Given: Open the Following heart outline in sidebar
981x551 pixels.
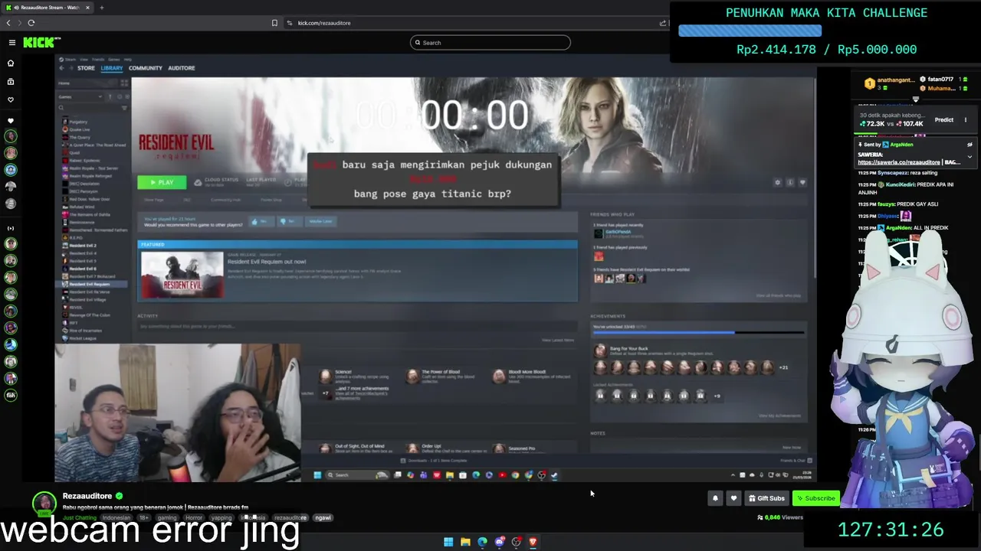Looking at the screenshot, I should [11, 99].
